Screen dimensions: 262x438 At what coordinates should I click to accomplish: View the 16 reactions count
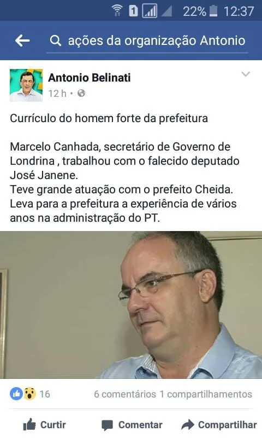[45, 394]
